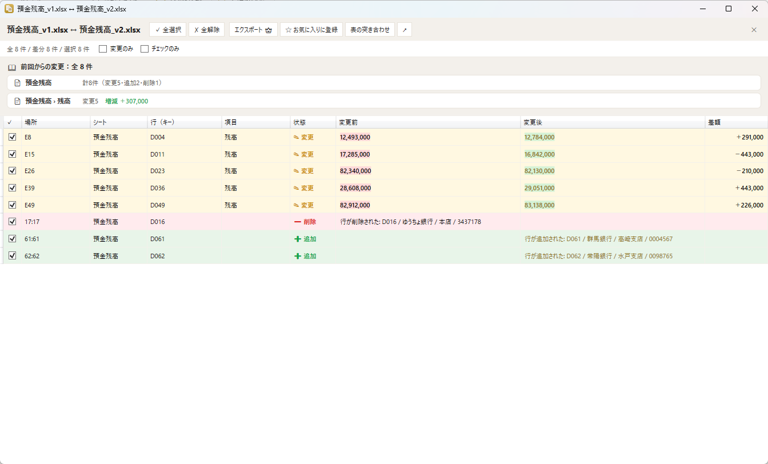Open the エクスポート export button

pyautogui.click(x=253, y=30)
